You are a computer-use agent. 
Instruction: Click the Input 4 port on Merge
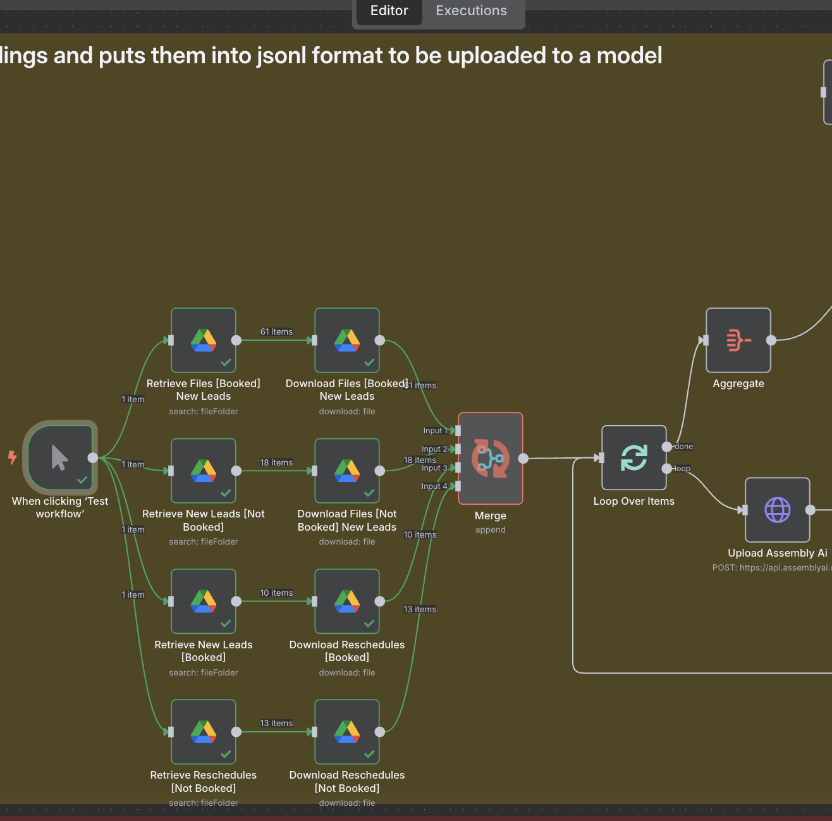click(x=458, y=486)
